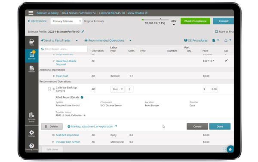Click add Recommended Operations
Screen dimensions: 258x162
(104, 40)
